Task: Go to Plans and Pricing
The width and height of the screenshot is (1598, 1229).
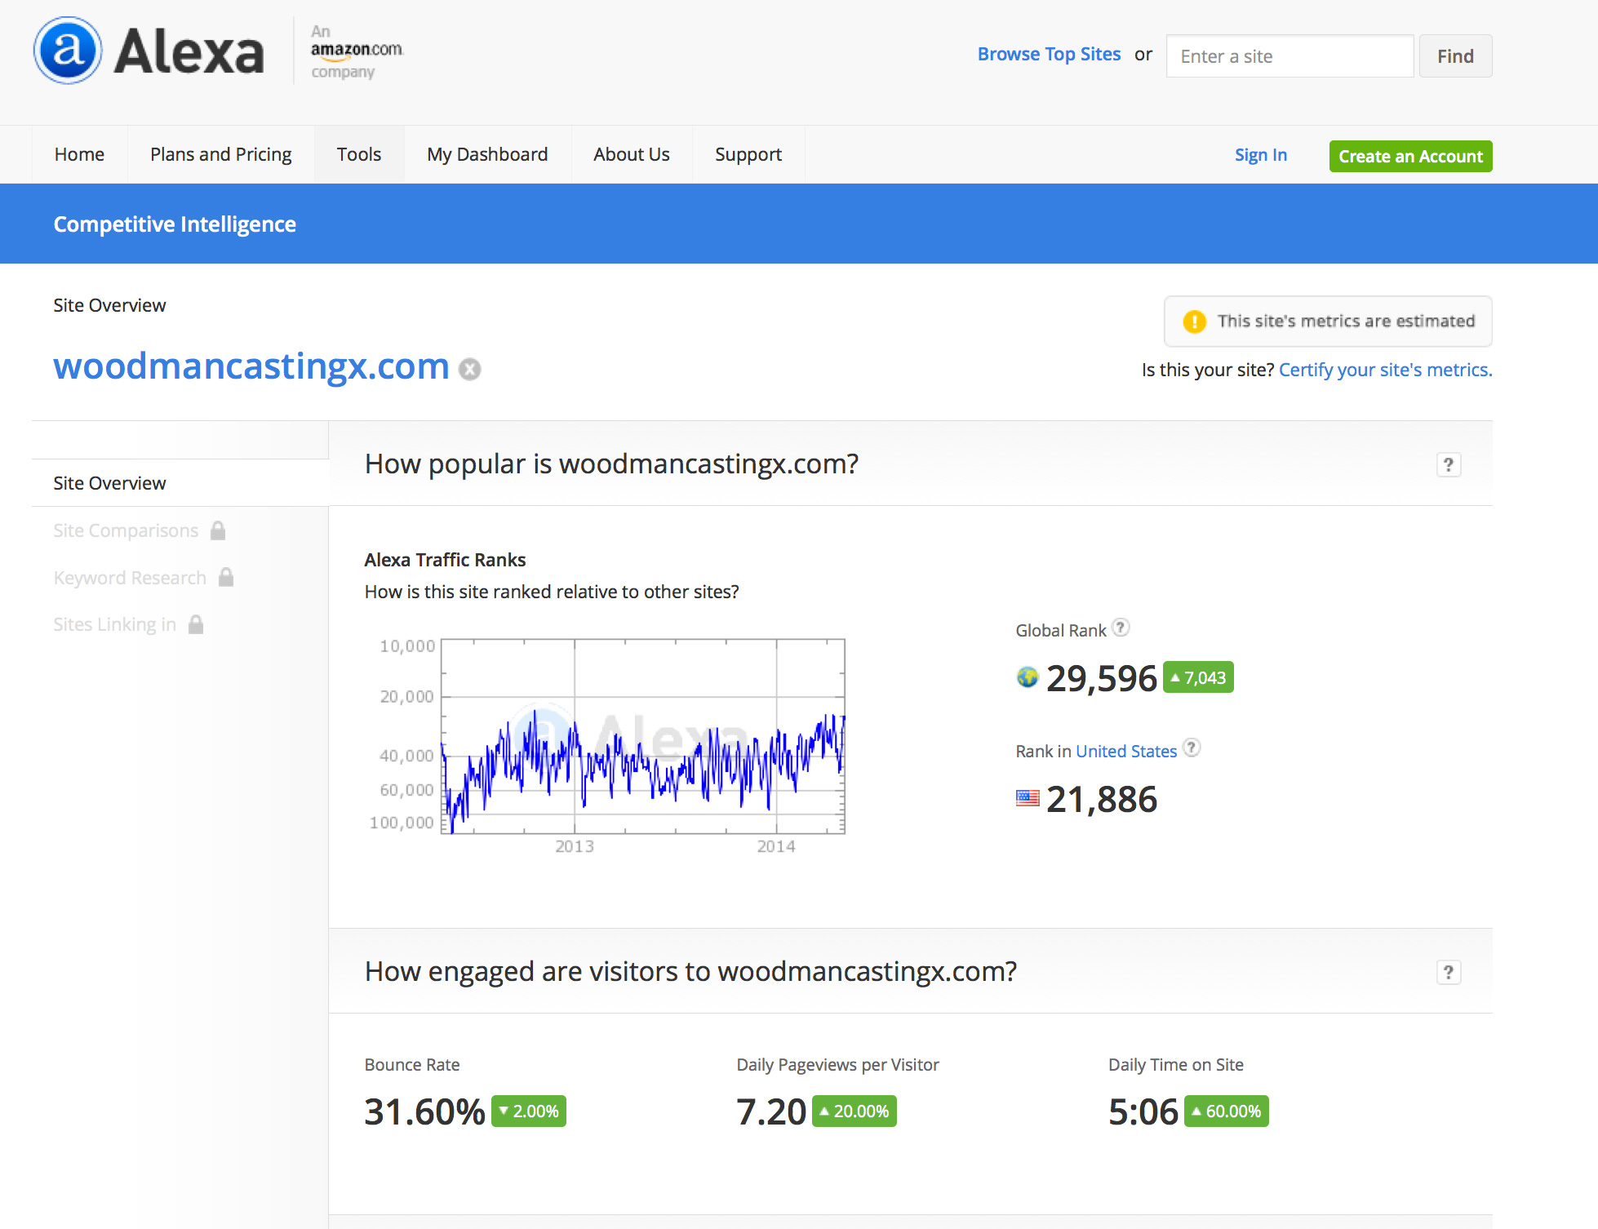Action: tap(220, 154)
